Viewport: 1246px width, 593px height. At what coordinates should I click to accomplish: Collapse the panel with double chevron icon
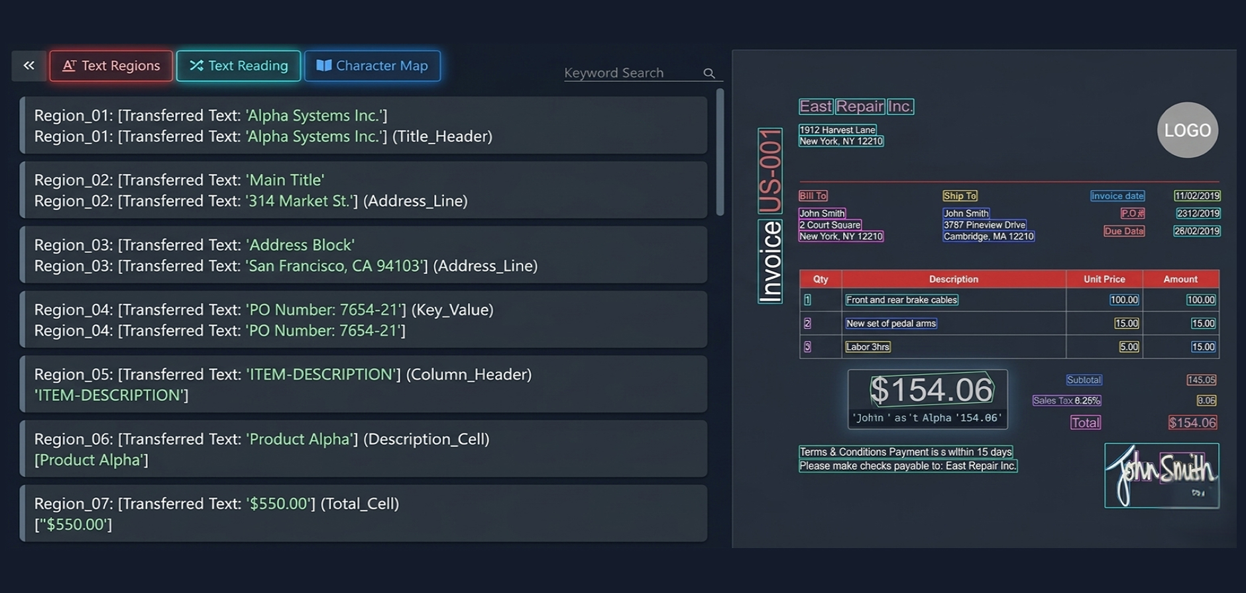click(x=28, y=66)
